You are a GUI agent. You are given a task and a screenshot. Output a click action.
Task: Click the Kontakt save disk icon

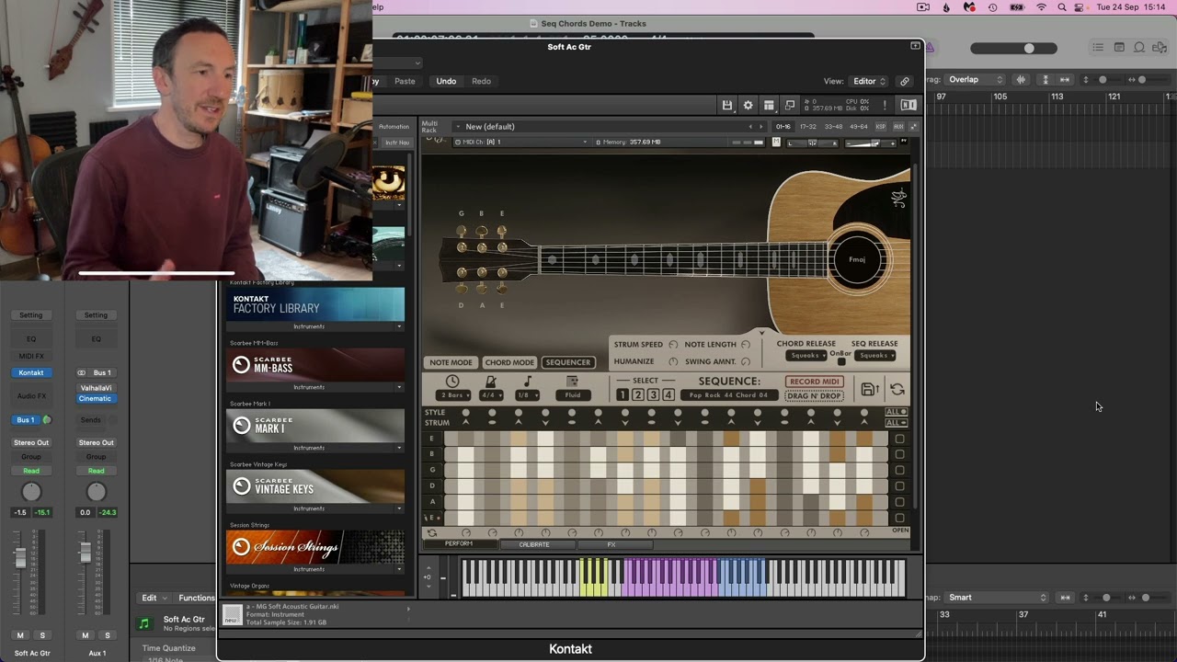(727, 106)
